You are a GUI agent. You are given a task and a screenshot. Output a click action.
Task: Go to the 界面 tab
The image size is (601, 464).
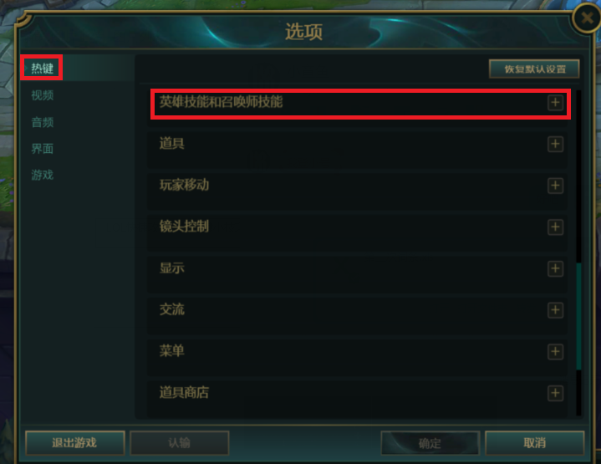coord(42,149)
